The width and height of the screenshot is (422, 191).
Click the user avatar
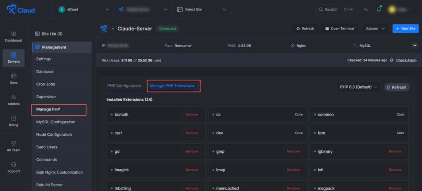click(x=392, y=9)
